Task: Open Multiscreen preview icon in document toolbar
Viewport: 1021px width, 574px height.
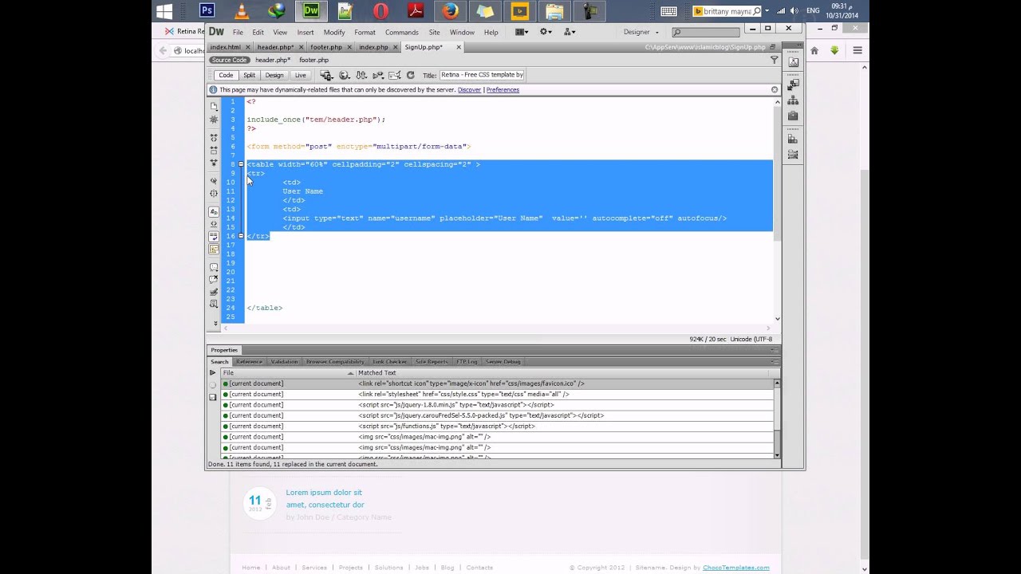Action: pos(326,75)
